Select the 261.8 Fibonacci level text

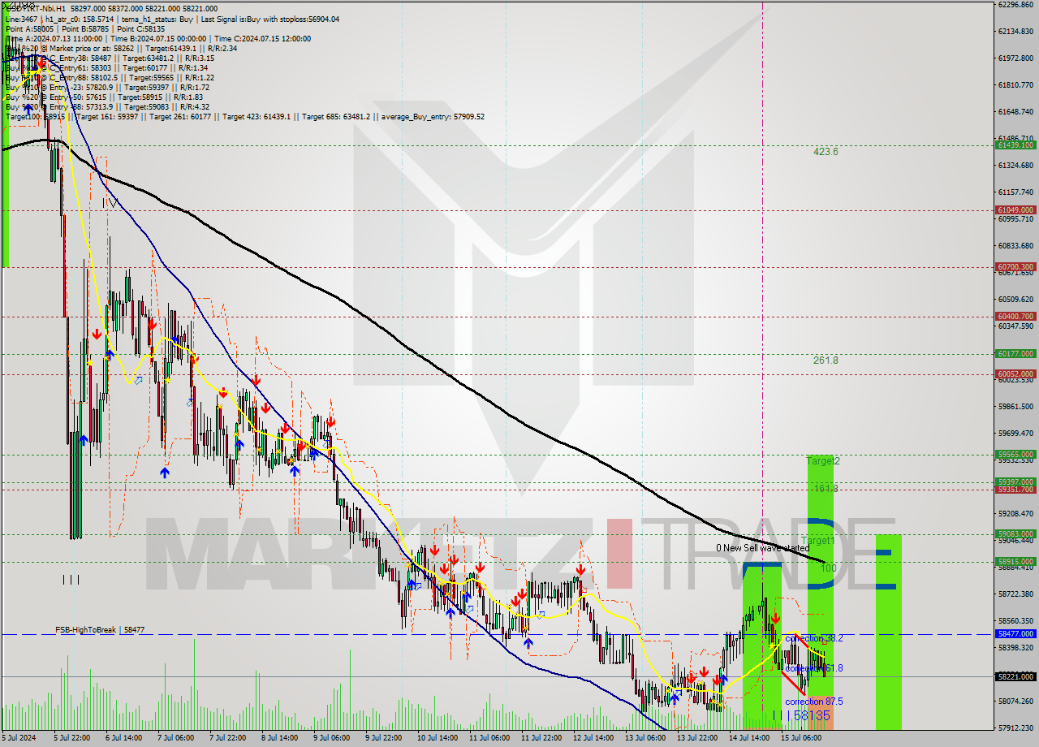826,361
